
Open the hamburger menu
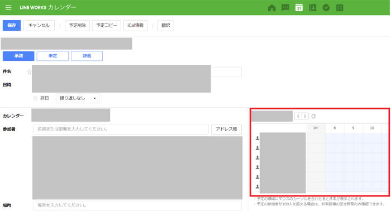8,7
